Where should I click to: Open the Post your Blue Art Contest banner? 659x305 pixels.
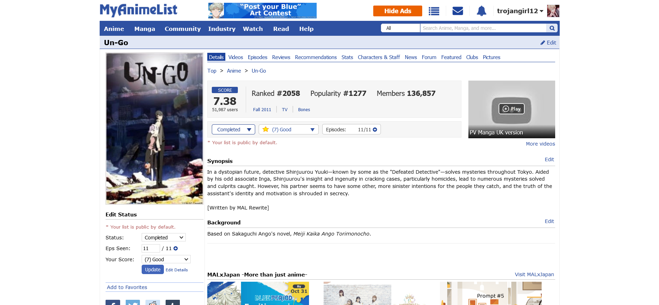tap(262, 10)
